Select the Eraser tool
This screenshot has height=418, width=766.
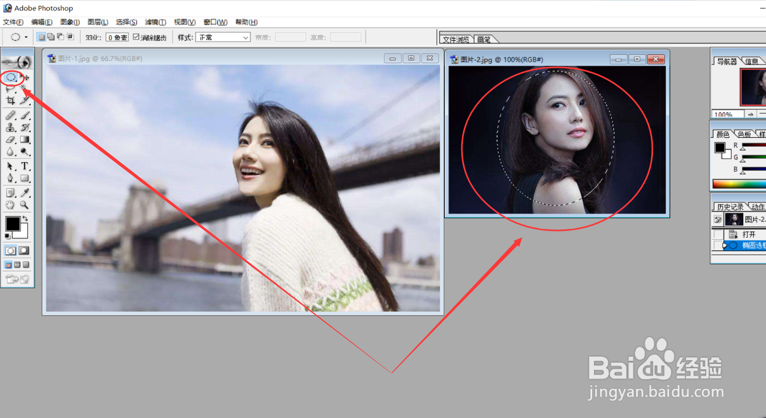11,139
